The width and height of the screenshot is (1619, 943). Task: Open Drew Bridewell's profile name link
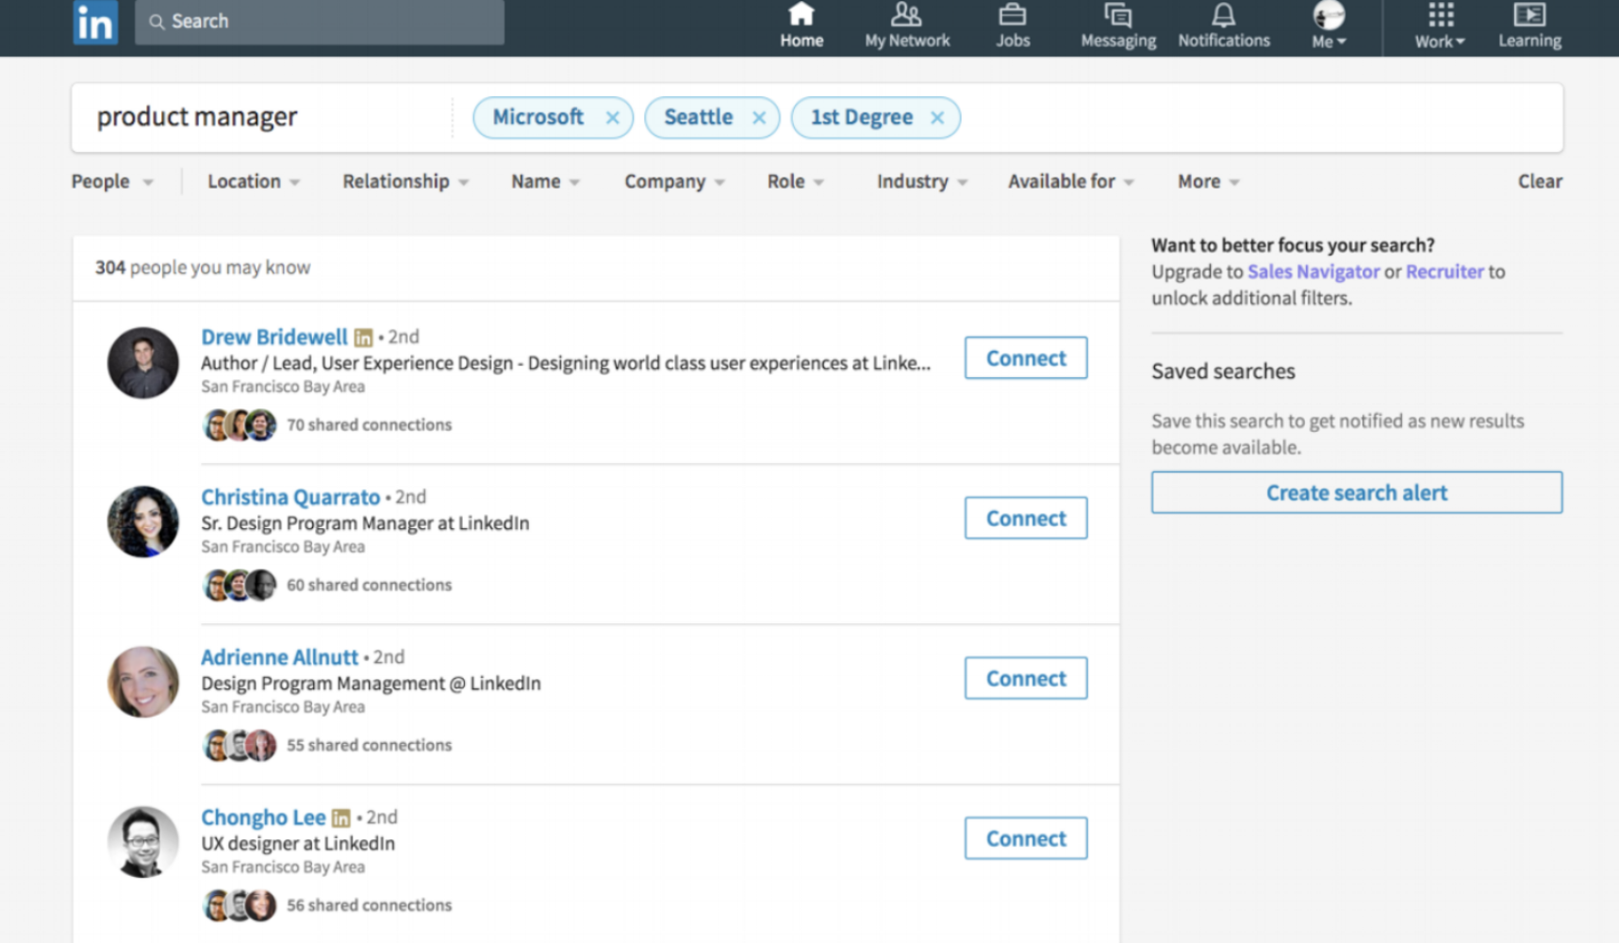tap(274, 337)
